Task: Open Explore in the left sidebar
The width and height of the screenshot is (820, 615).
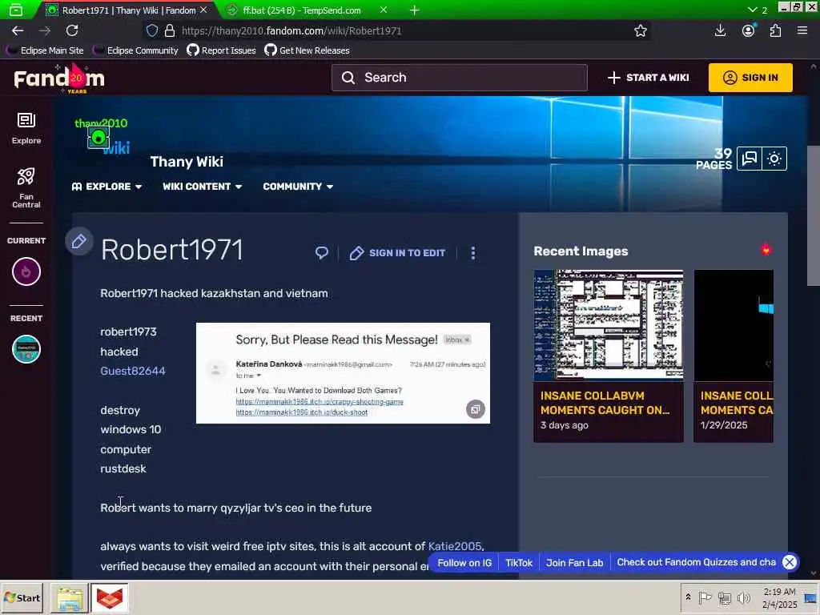Action: [x=26, y=128]
